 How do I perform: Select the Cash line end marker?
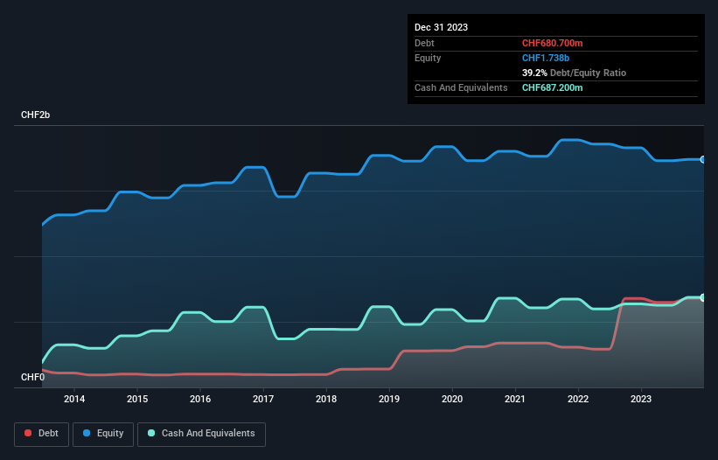point(703,297)
